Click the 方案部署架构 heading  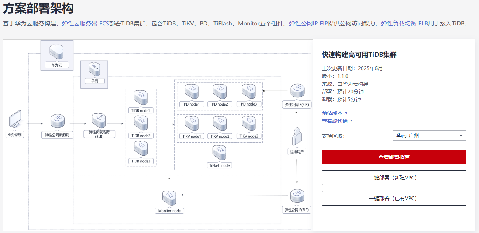38,8
